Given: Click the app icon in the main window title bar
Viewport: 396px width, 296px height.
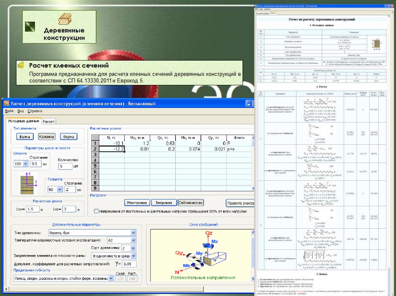Looking at the screenshot, I should (6, 103).
